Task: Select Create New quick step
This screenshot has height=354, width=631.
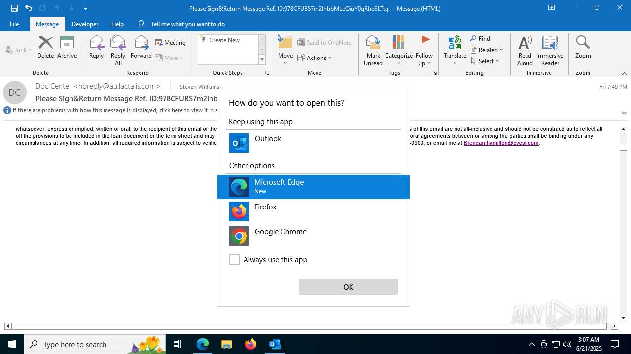Action: [224, 40]
